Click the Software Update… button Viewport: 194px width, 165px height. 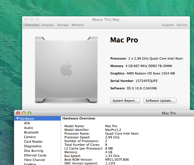[x=160, y=101]
